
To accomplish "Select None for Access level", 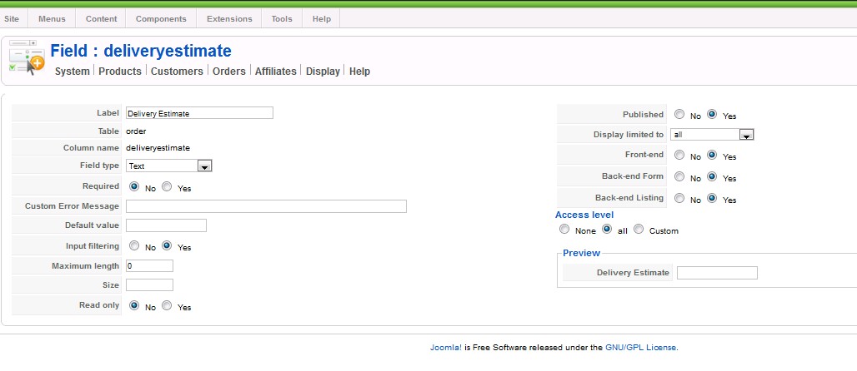I will (564, 230).
